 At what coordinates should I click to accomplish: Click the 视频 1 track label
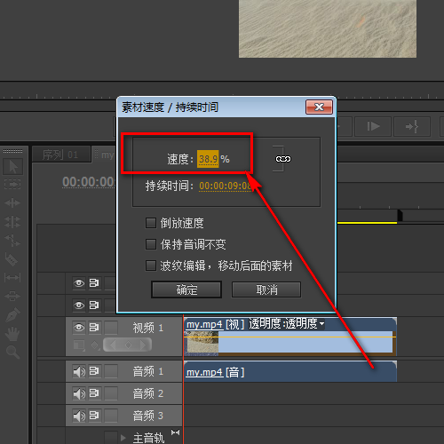tap(147, 328)
